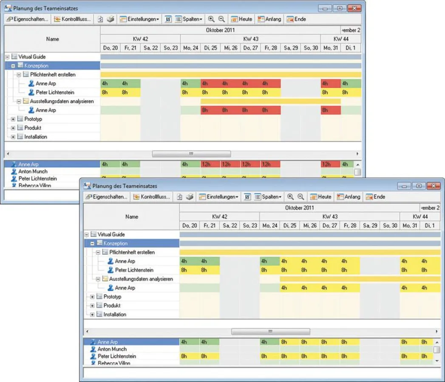The width and height of the screenshot is (445, 382).
Task: Click the column width icon left of Spalten, front window
Action: point(247,197)
